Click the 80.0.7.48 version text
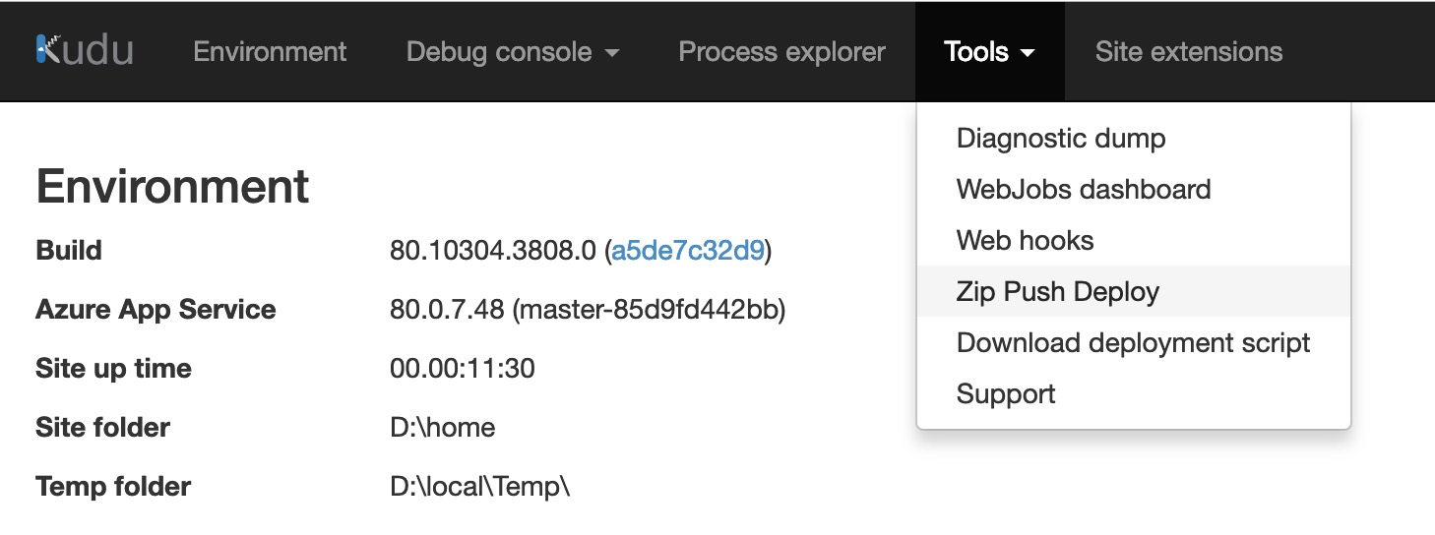1435x535 pixels. 447,310
